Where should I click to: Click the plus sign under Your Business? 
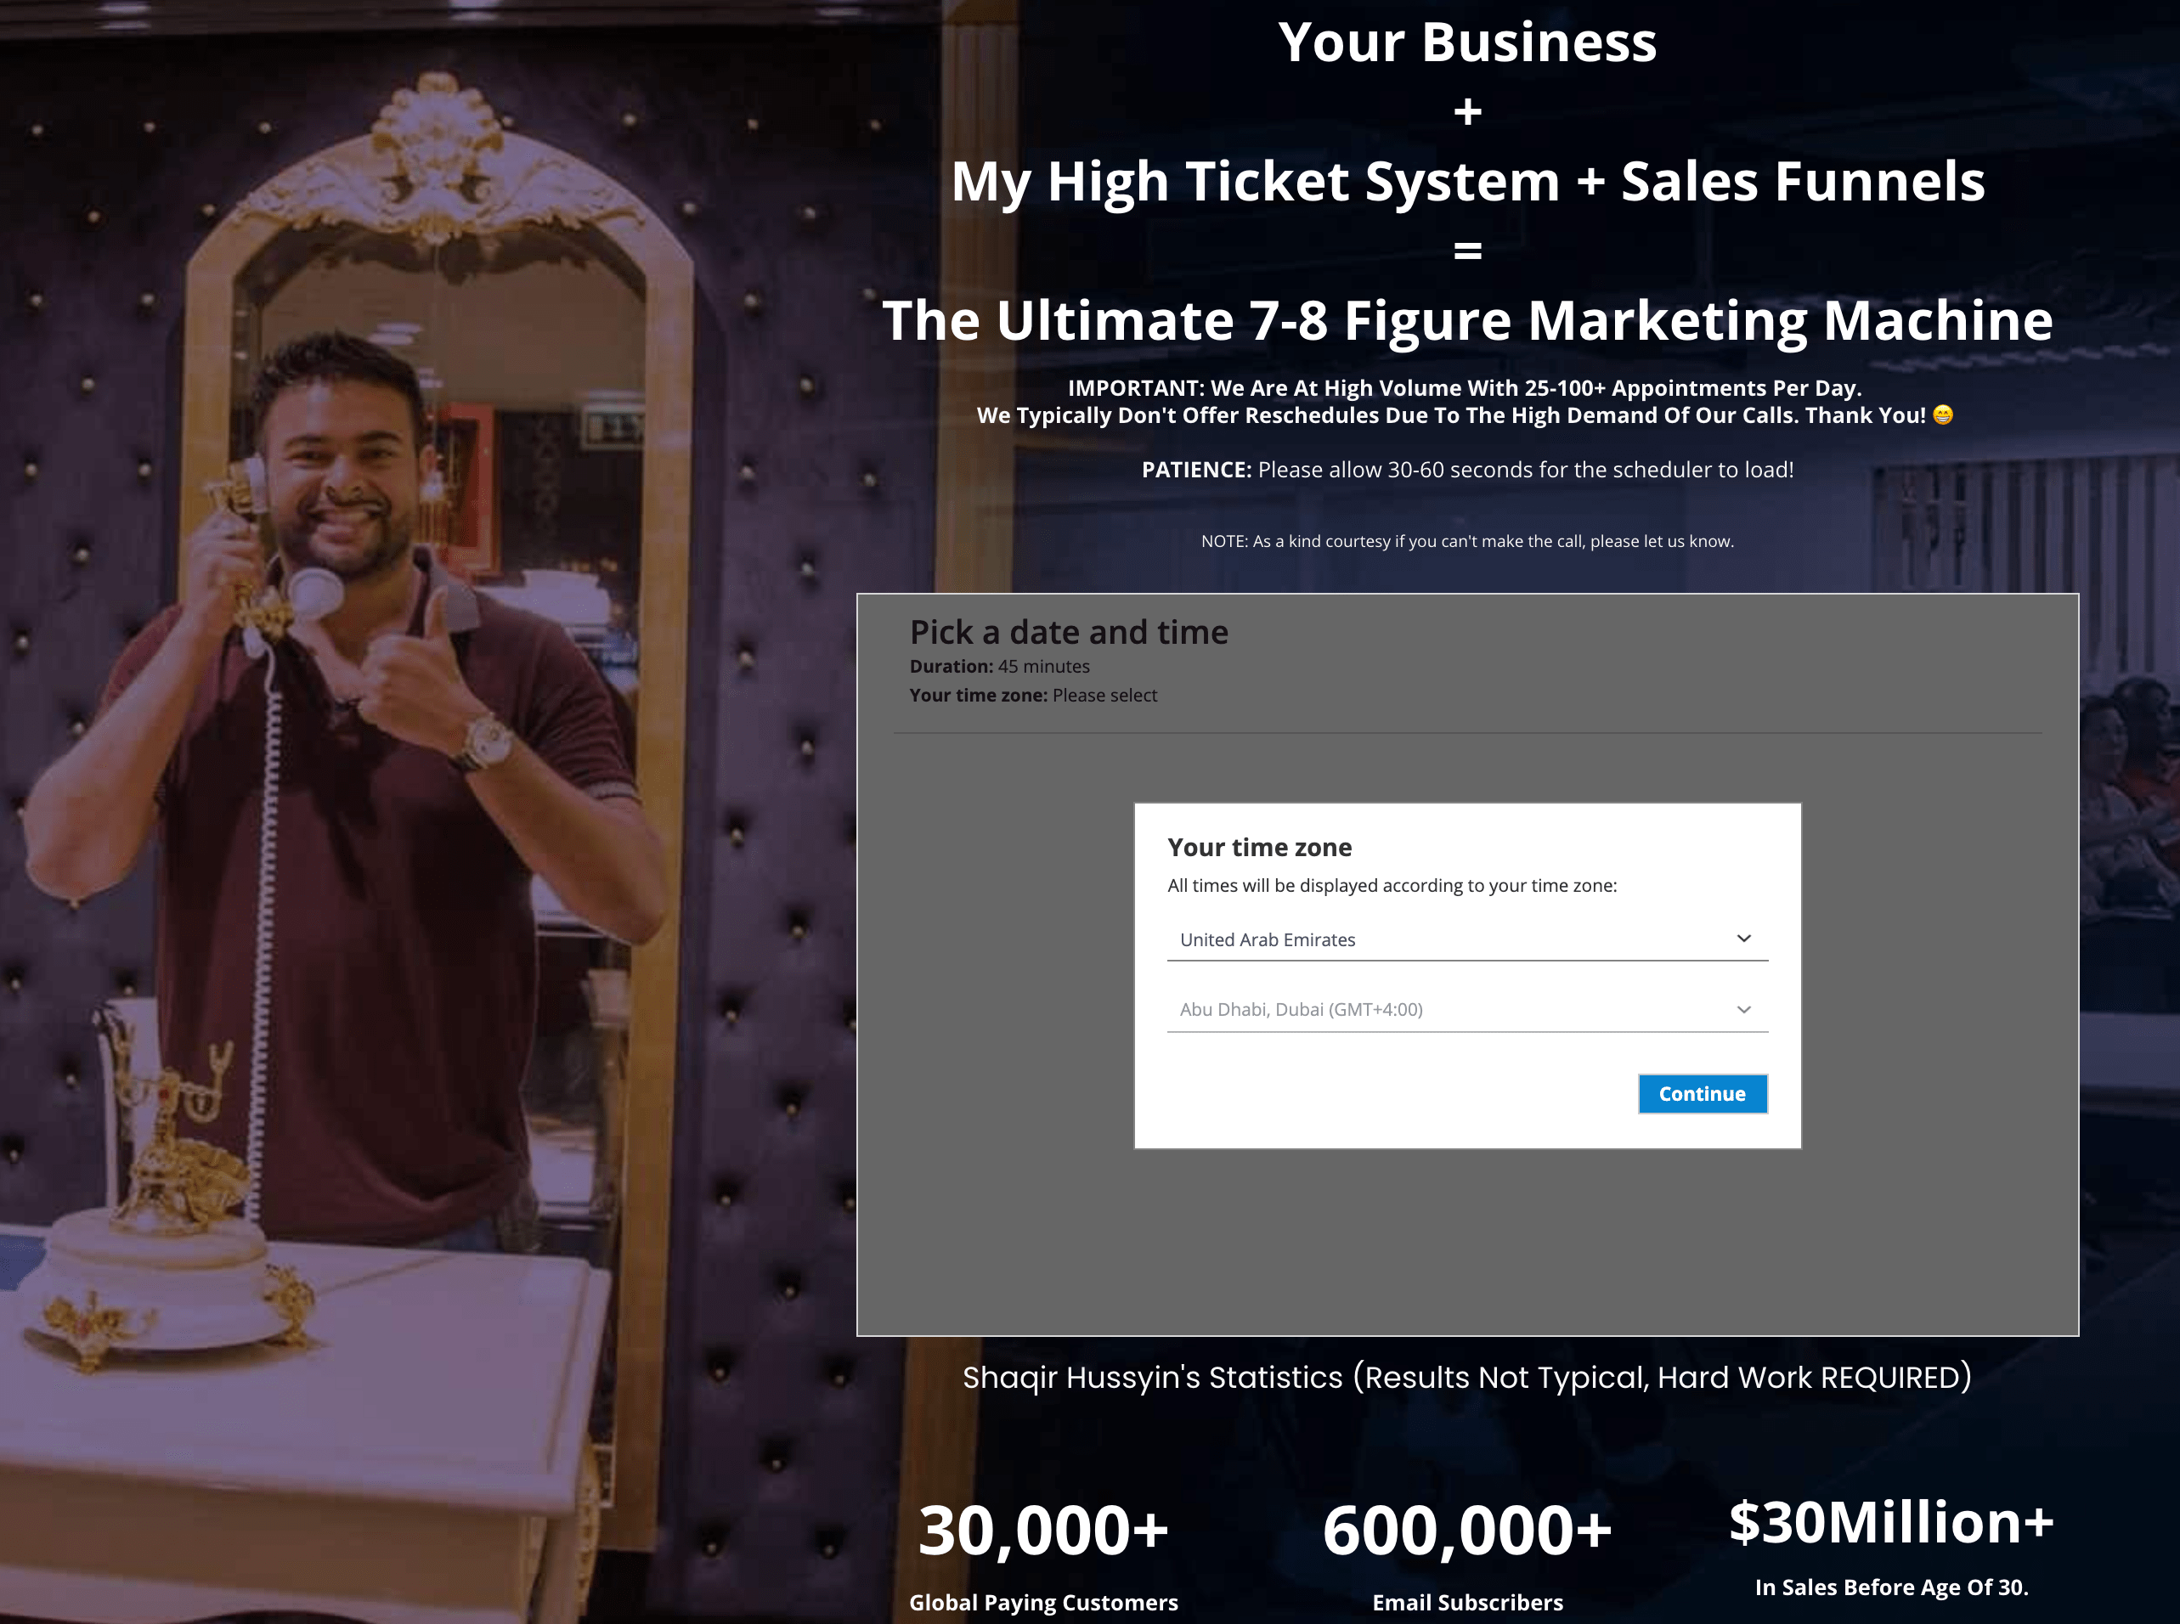click(1467, 112)
